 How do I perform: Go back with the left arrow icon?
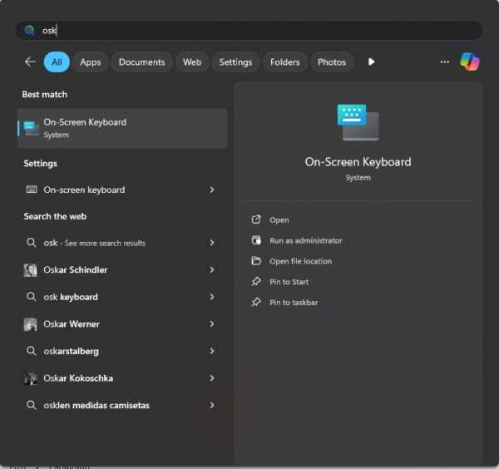click(30, 62)
